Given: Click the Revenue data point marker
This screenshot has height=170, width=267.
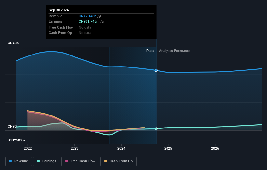Looking at the screenshot, I should click(x=156, y=70).
